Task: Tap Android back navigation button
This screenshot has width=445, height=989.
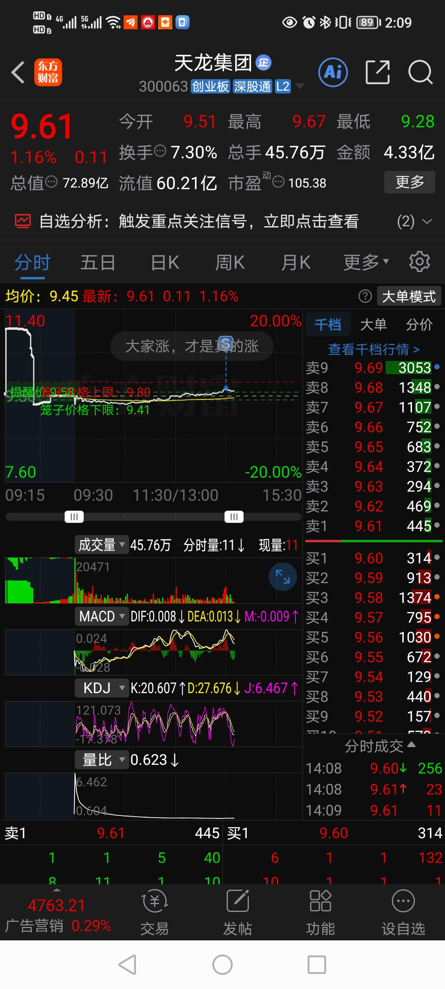Action: 127,965
